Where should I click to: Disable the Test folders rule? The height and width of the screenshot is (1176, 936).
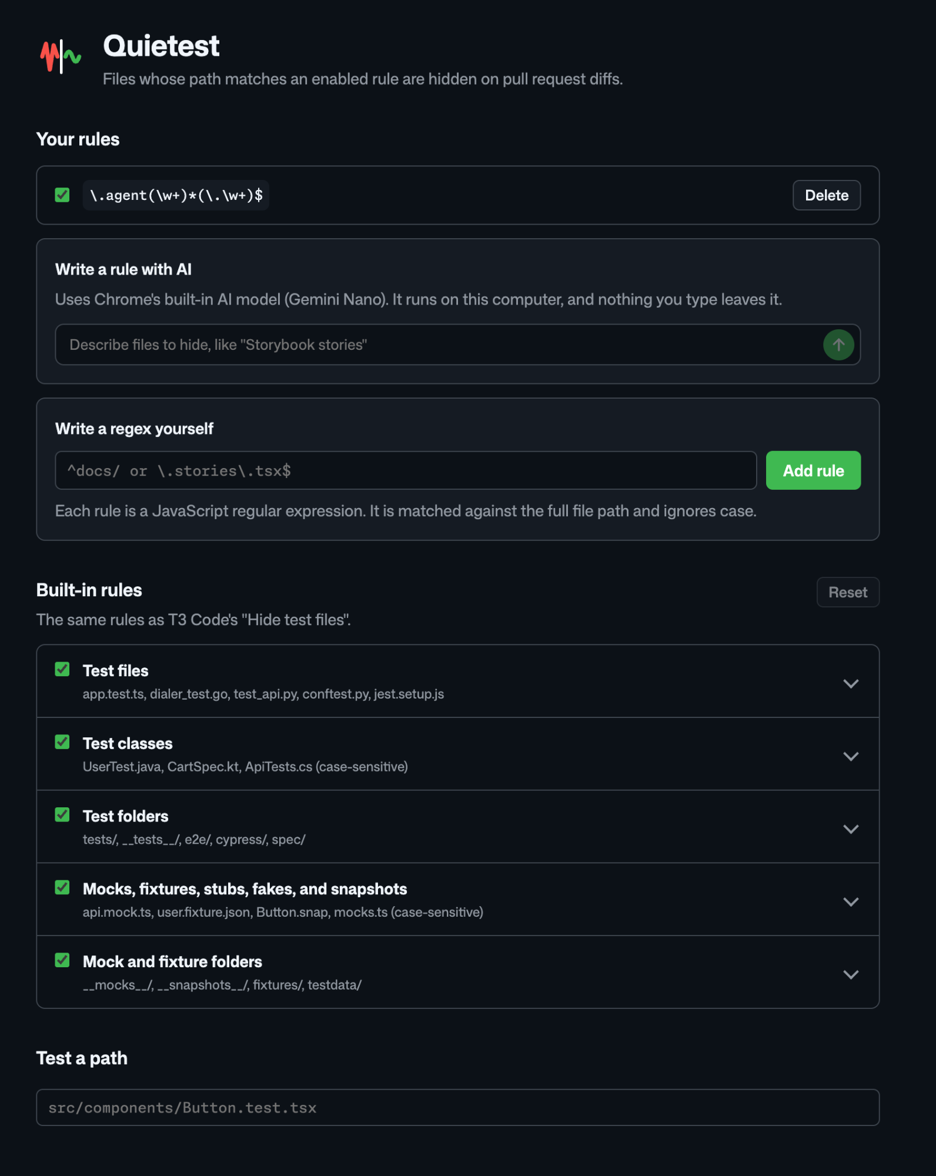tap(62, 815)
